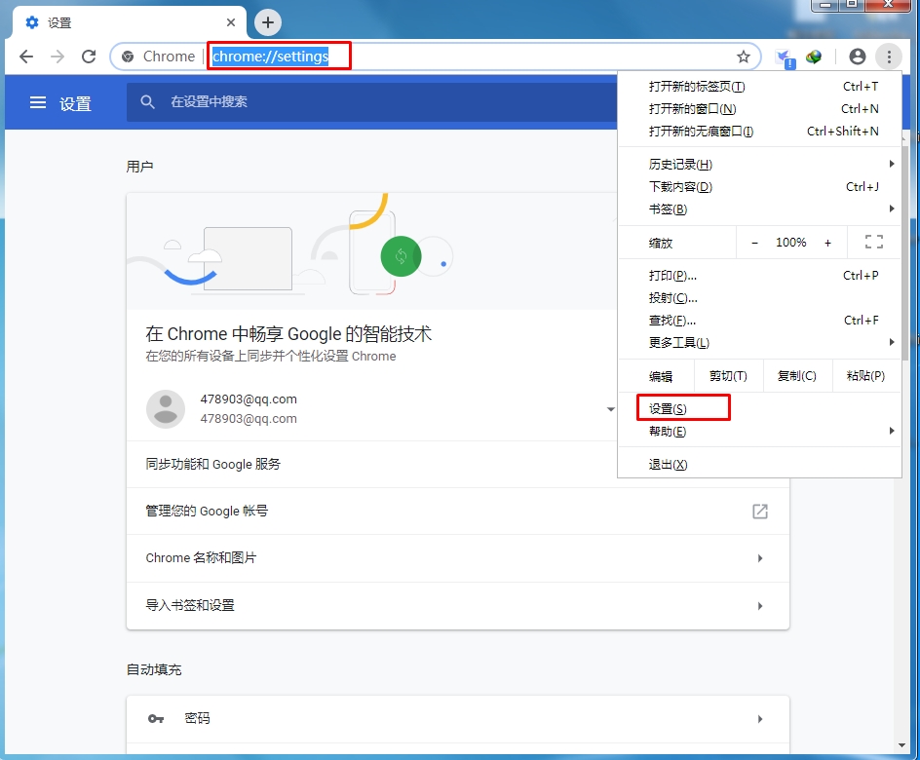
Task: Open the blue extension icon with badge
Action: click(x=785, y=57)
